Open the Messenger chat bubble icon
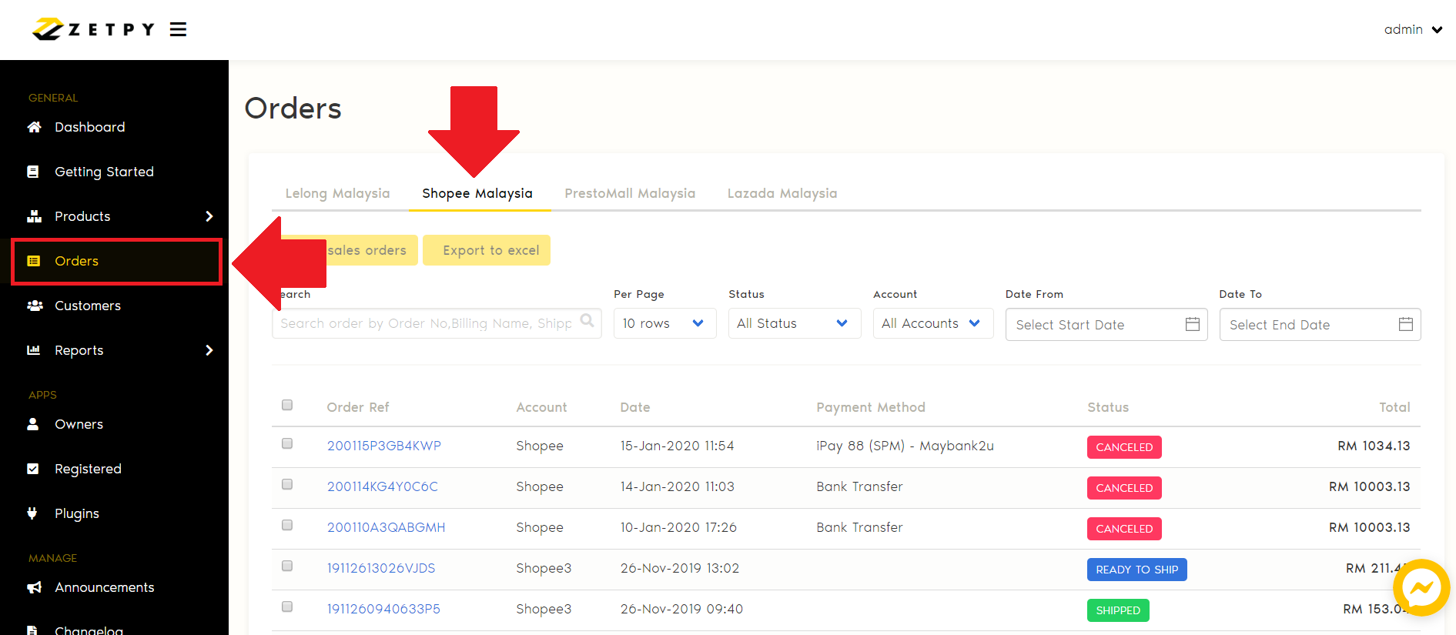Screen dimensions: 1456x635 1421,588
